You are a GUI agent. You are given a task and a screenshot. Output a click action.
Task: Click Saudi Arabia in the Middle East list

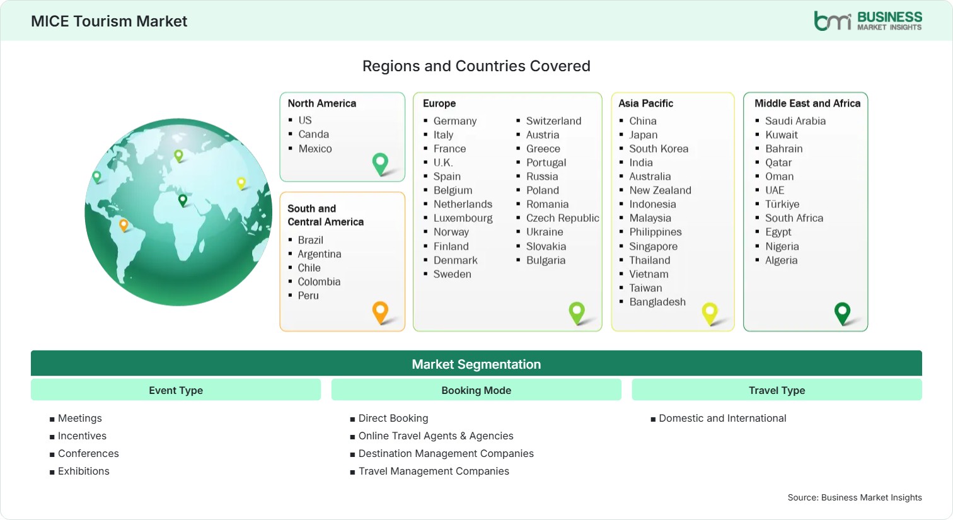(x=795, y=121)
